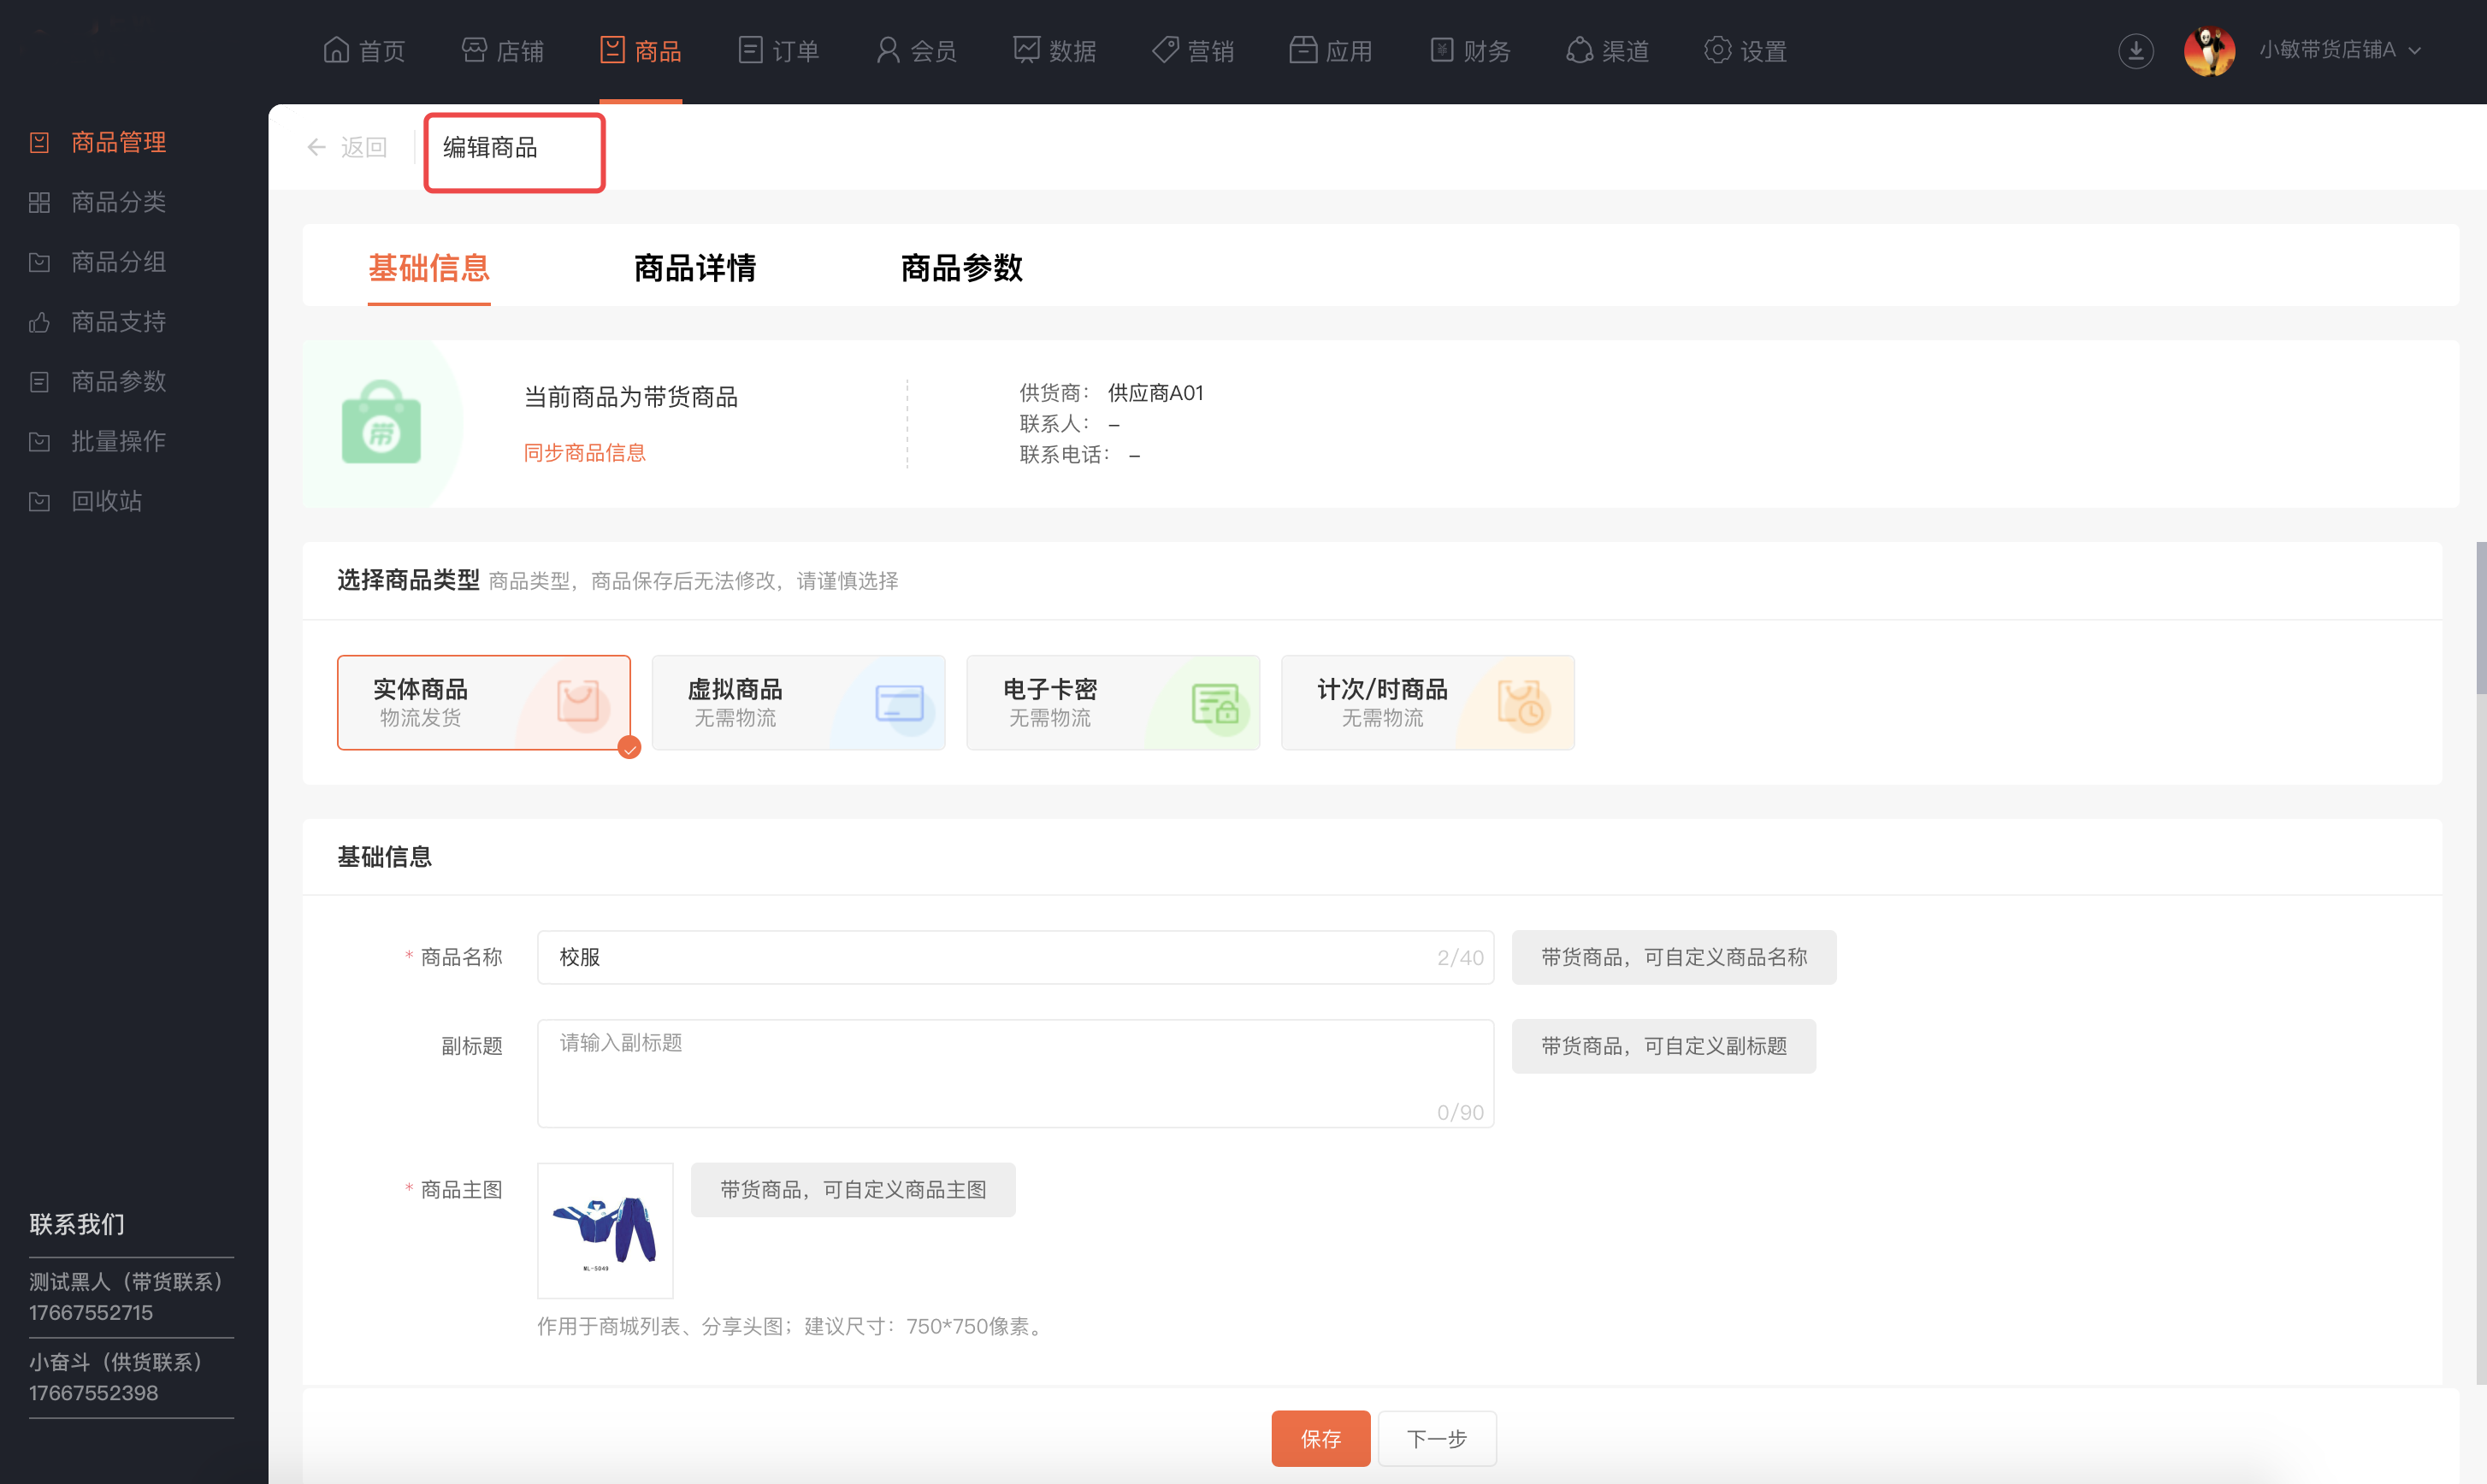Open 商品分类 sidebar icon item
The image size is (2487, 1484).
40,202
